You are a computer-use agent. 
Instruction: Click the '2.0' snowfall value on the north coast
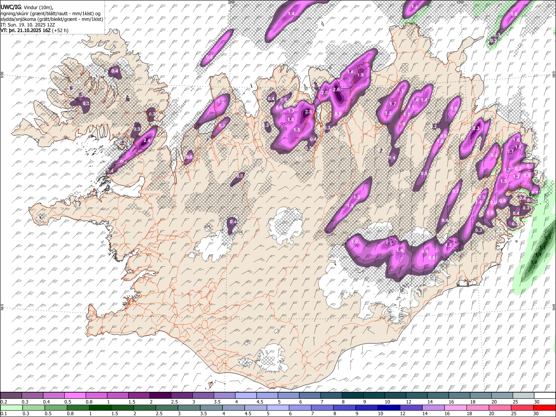tap(324, 93)
